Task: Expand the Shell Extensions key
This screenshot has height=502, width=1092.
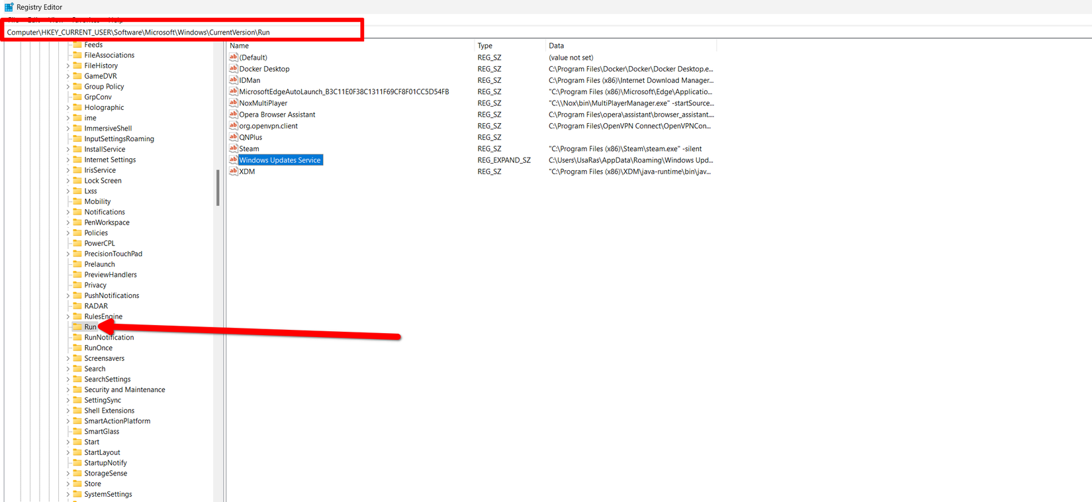Action: [68, 411]
